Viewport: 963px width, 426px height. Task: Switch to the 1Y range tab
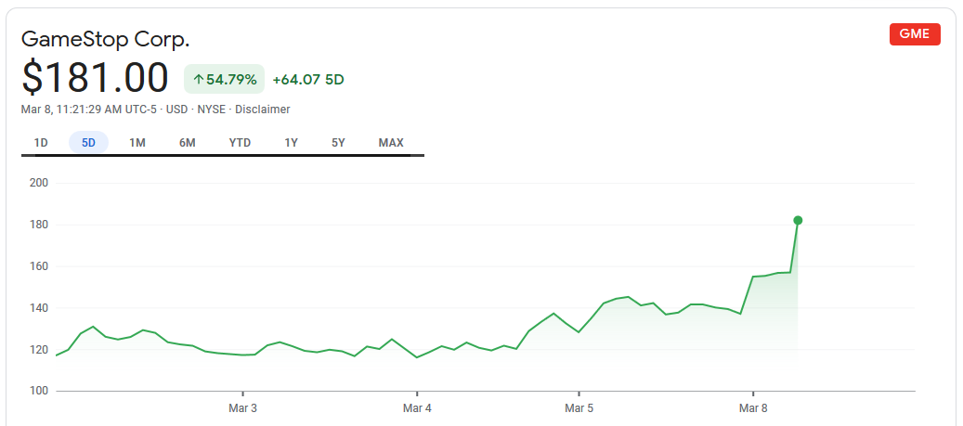[x=291, y=143]
